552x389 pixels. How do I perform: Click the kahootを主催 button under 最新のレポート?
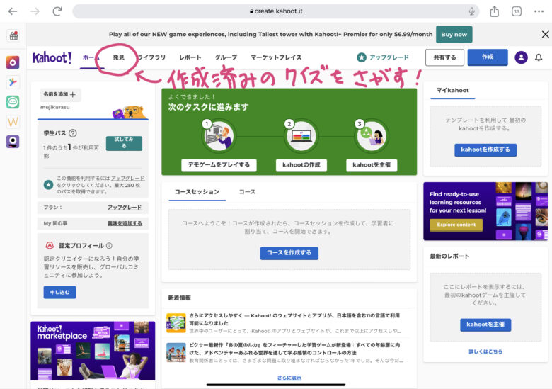(485, 325)
